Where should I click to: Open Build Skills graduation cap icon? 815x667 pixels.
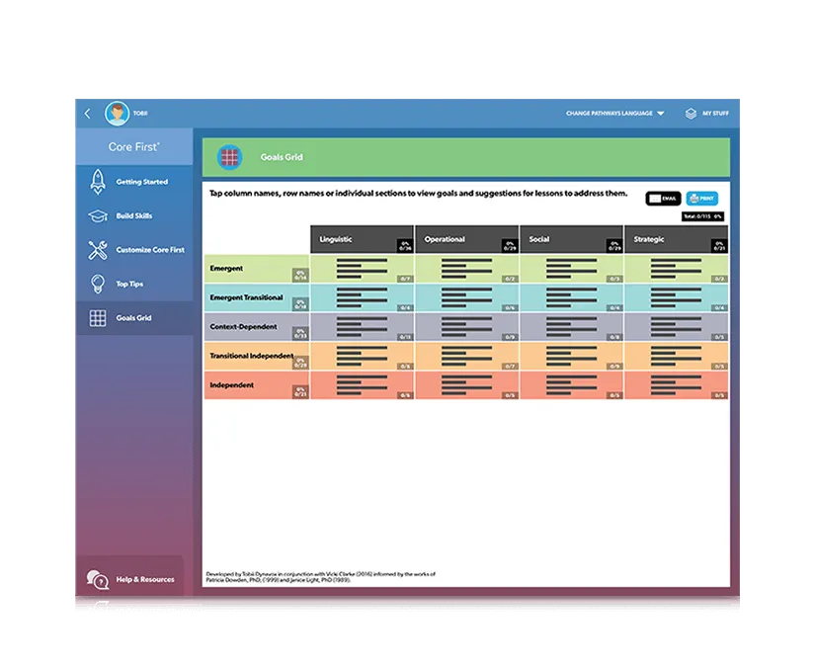tap(98, 215)
